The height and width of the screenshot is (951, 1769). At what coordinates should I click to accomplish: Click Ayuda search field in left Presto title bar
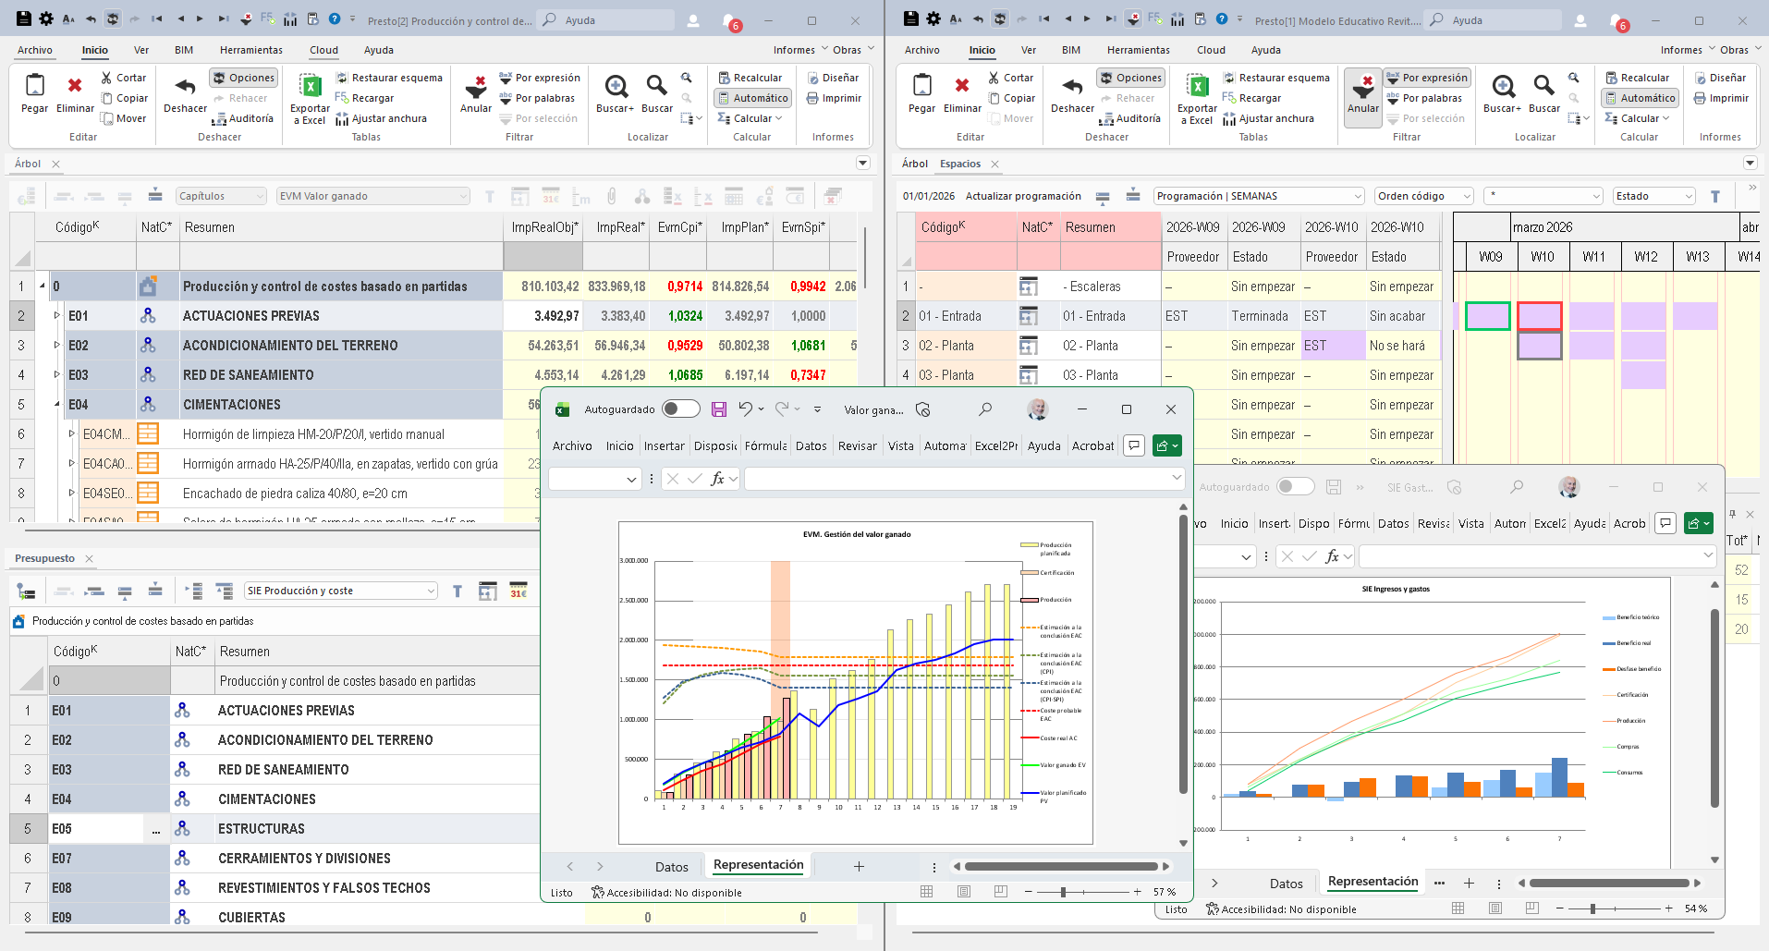(606, 19)
